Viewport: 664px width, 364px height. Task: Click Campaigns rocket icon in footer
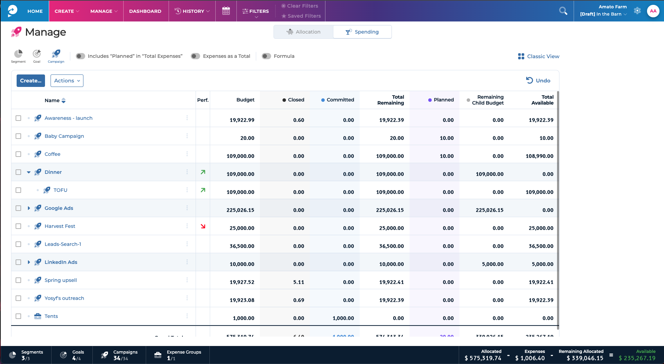[104, 355]
